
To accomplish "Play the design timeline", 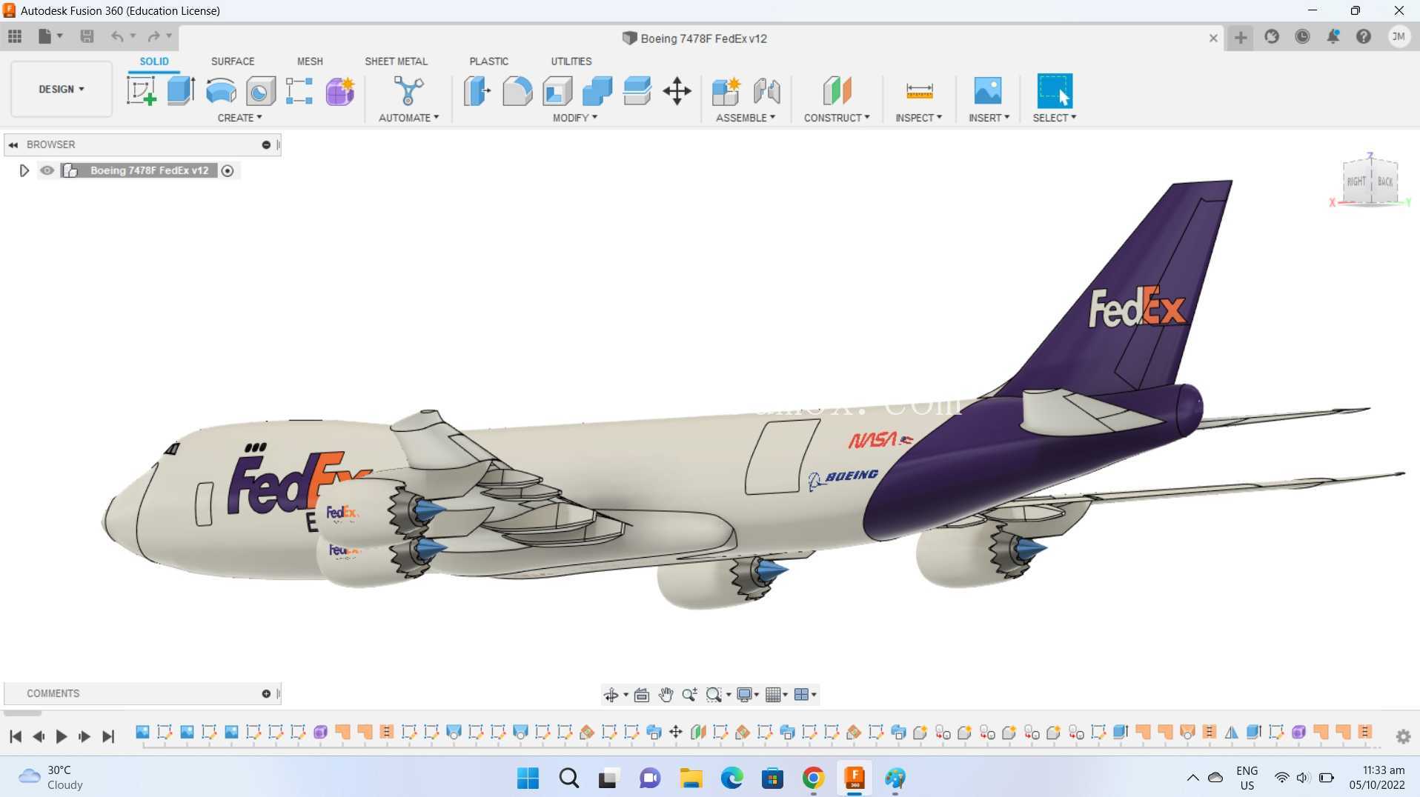I will pos(62,736).
